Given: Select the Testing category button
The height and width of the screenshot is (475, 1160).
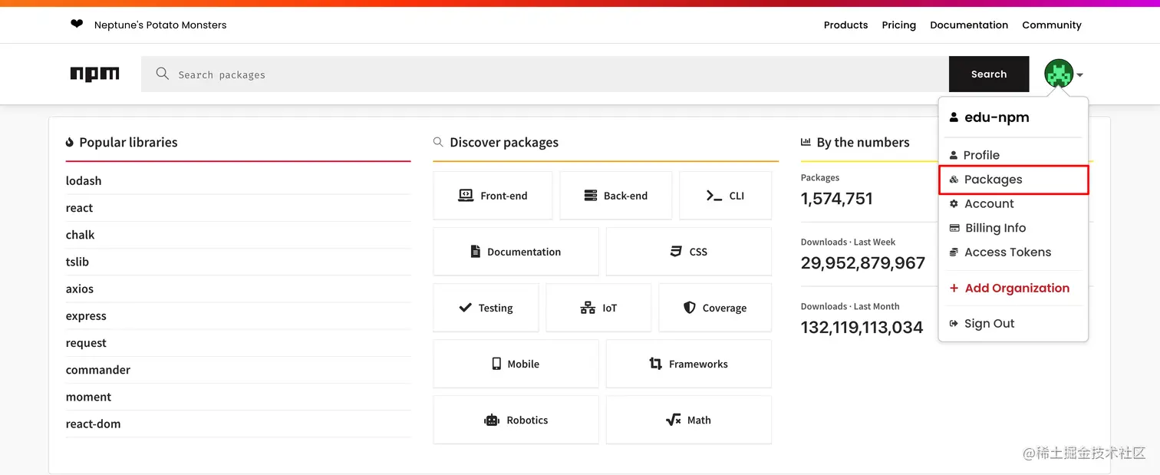Looking at the screenshot, I should (x=486, y=308).
